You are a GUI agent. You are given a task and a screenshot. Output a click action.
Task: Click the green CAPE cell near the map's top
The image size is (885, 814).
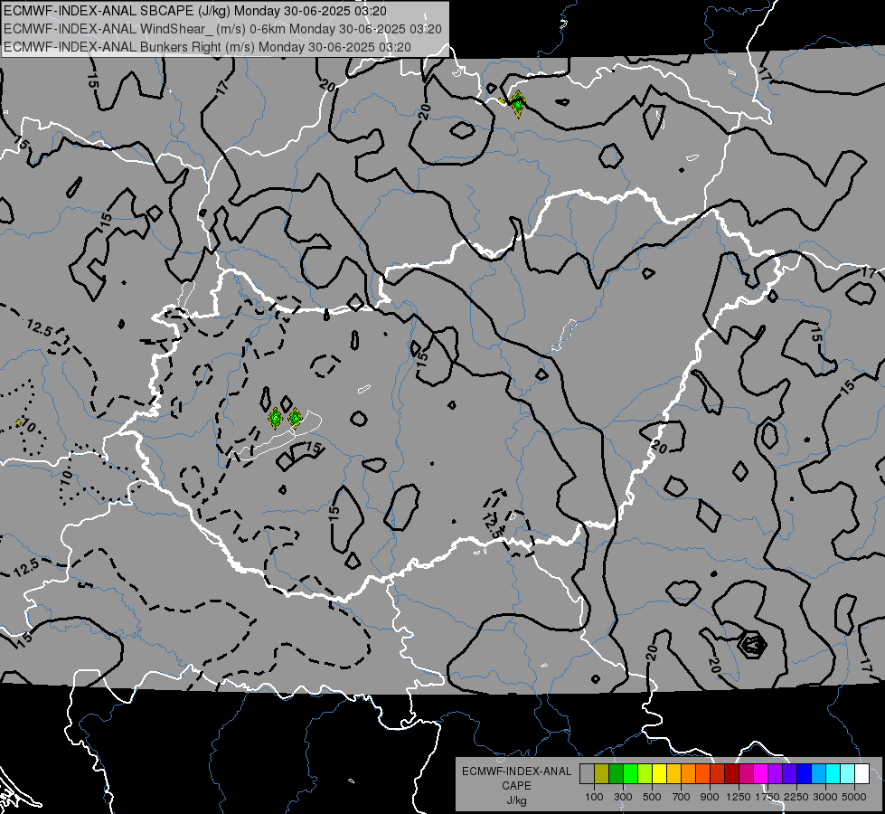click(518, 104)
